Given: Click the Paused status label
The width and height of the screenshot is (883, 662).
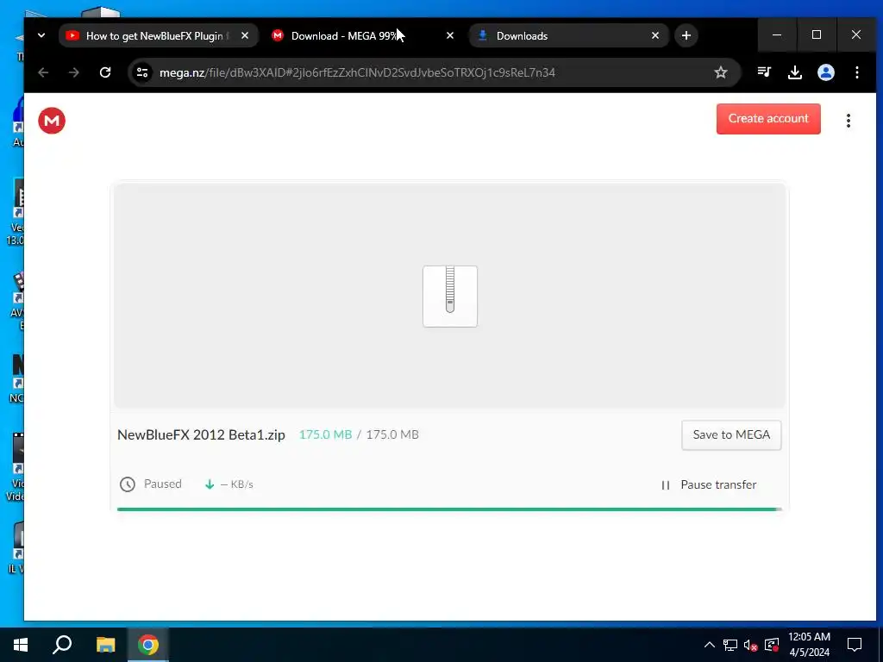Looking at the screenshot, I should click(x=163, y=484).
